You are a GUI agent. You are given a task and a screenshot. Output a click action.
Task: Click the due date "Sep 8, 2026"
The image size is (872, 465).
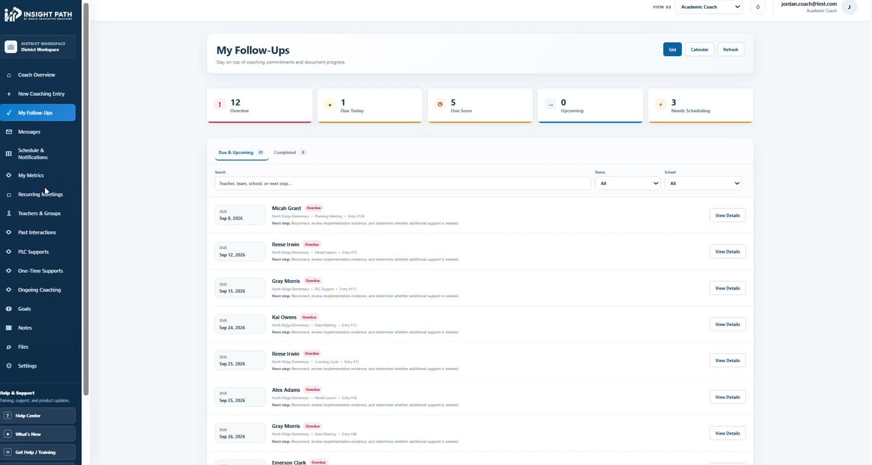231,218
